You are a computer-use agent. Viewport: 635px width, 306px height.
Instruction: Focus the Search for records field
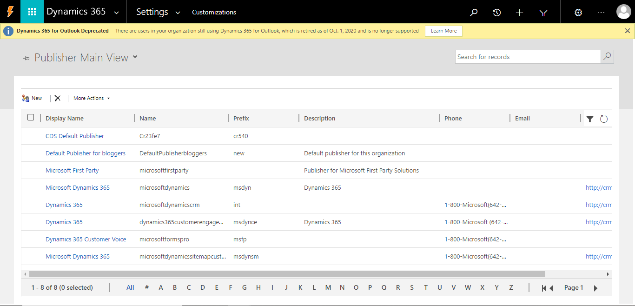[528, 57]
